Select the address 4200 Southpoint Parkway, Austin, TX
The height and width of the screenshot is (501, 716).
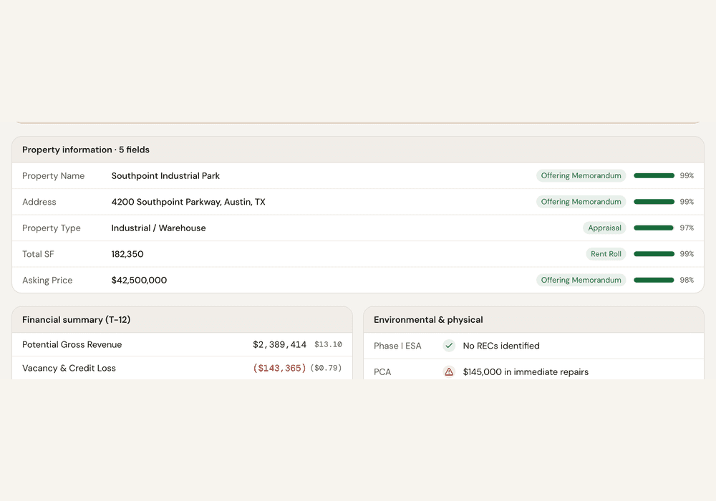point(188,202)
